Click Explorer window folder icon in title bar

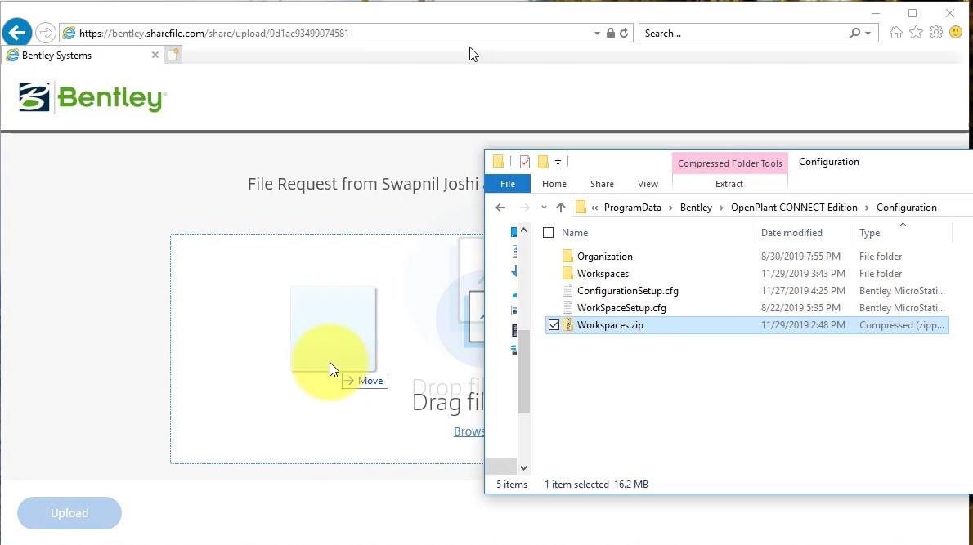click(498, 162)
